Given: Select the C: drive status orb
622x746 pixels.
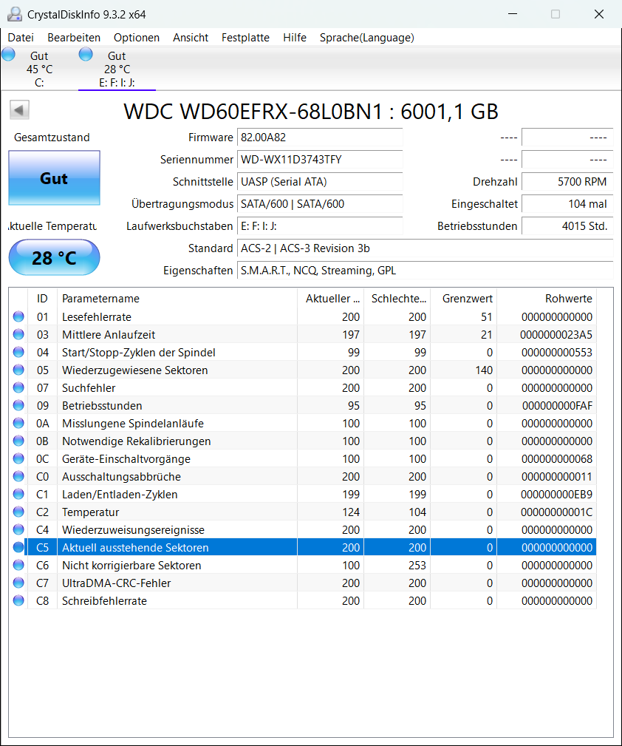Looking at the screenshot, I should click(x=9, y=55).
